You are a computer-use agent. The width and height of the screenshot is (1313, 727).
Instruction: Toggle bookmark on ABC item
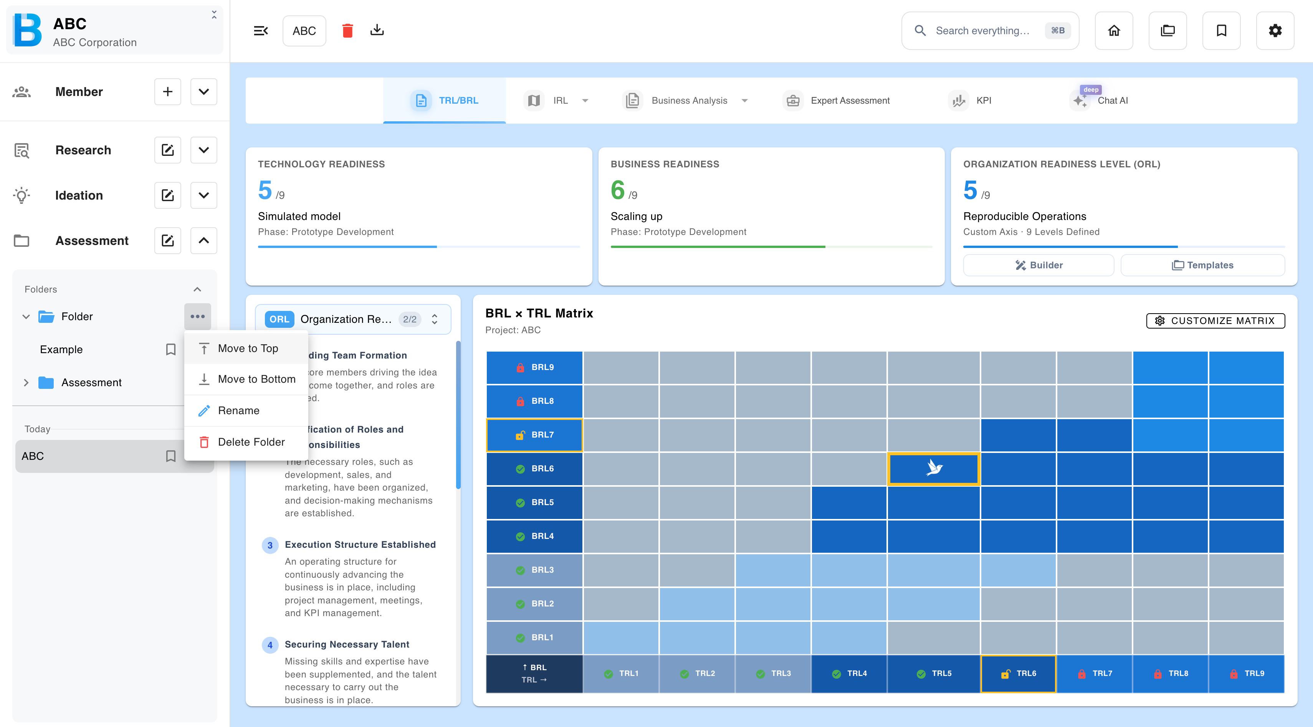tap(171, 456)
